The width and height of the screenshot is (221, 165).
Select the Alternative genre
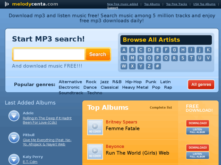click(70, 82)
